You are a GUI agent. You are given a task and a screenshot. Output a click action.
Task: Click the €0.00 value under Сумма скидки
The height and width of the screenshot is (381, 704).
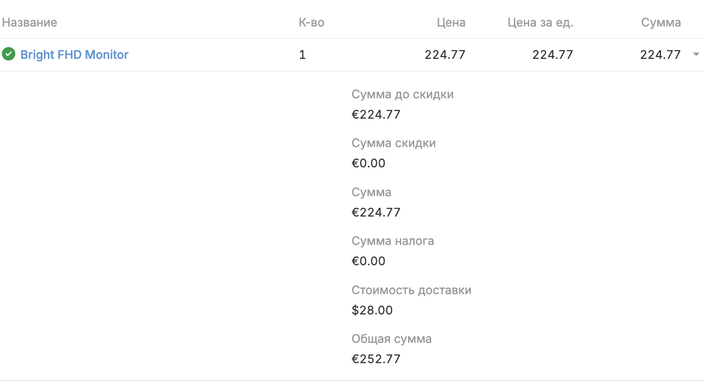(368, 163)
